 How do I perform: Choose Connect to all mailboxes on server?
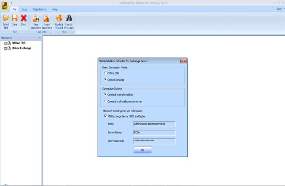coord(105,101)
